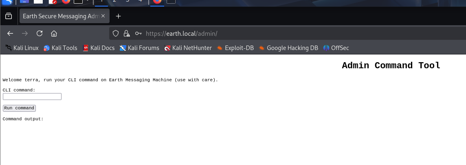Open the Kali Linux bookmark
The height and width of the screenshot is (165, 466).
(22, 48)
